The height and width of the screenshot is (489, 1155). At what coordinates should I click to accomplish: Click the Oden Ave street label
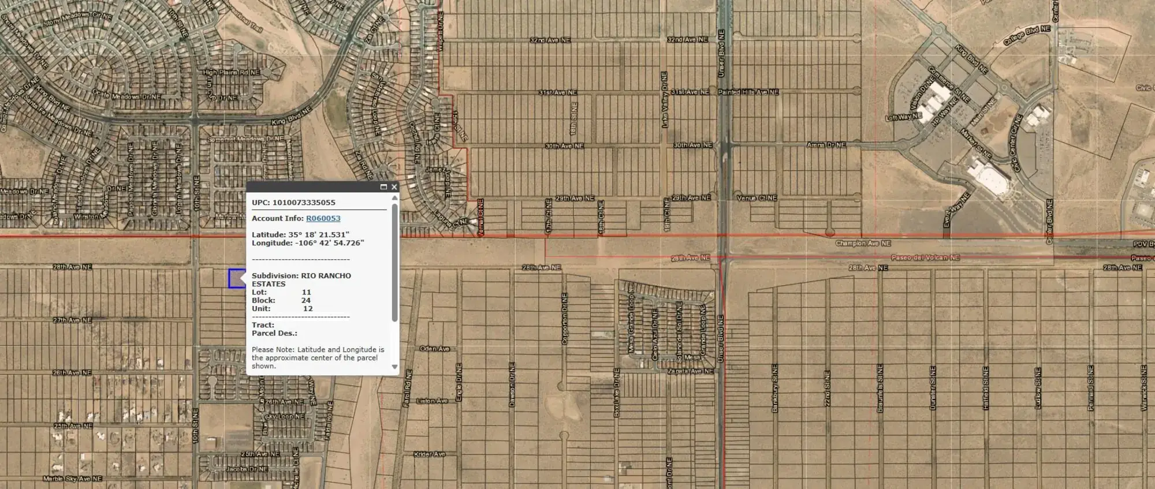434,349
